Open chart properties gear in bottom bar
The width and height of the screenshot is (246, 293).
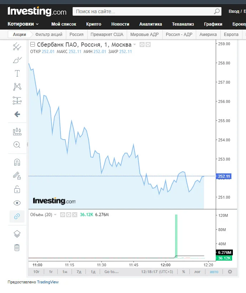230,272
